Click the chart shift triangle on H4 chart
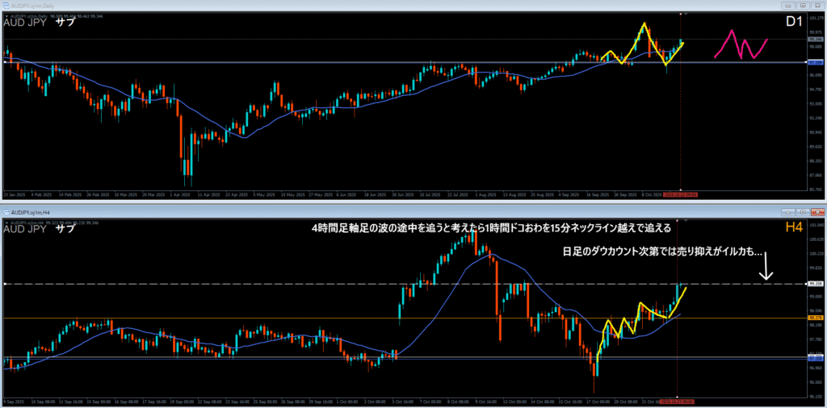This screenshot has width=827, height=408. [x=685, y=219]
